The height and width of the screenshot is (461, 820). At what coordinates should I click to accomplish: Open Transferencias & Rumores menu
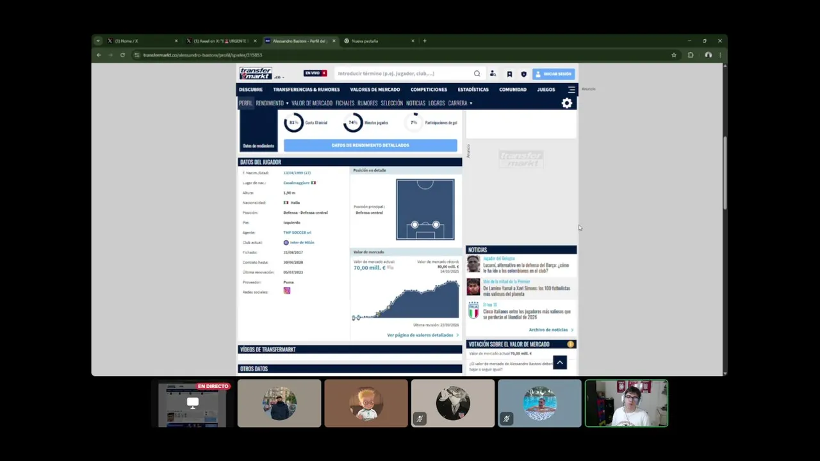tap(306, 90)
